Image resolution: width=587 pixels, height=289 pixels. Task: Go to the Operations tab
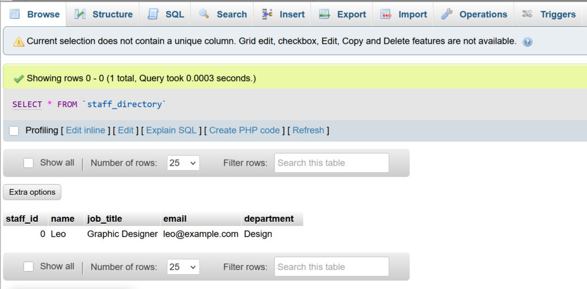tap(474, 14)
